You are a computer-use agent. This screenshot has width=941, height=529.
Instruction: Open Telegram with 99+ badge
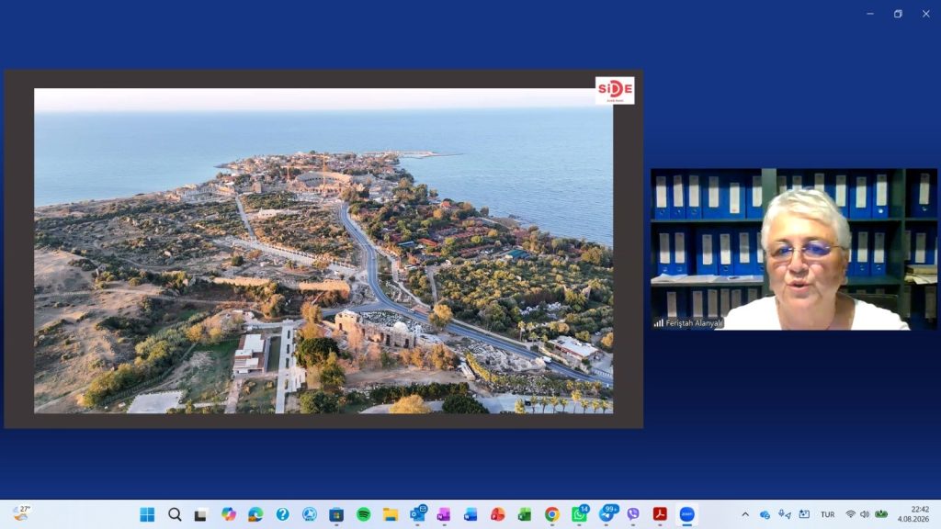coord(607,514)
